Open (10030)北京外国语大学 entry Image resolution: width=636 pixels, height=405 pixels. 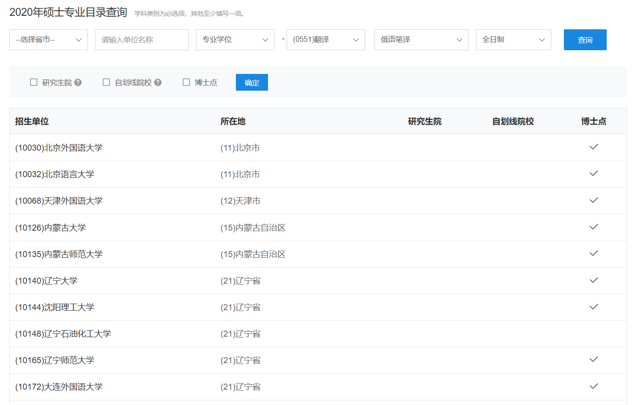[59, 148]
